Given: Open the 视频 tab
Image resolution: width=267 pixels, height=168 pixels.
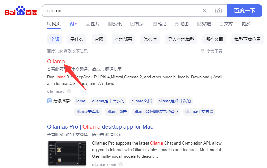Looking at the screenshot, I should 137,24.
